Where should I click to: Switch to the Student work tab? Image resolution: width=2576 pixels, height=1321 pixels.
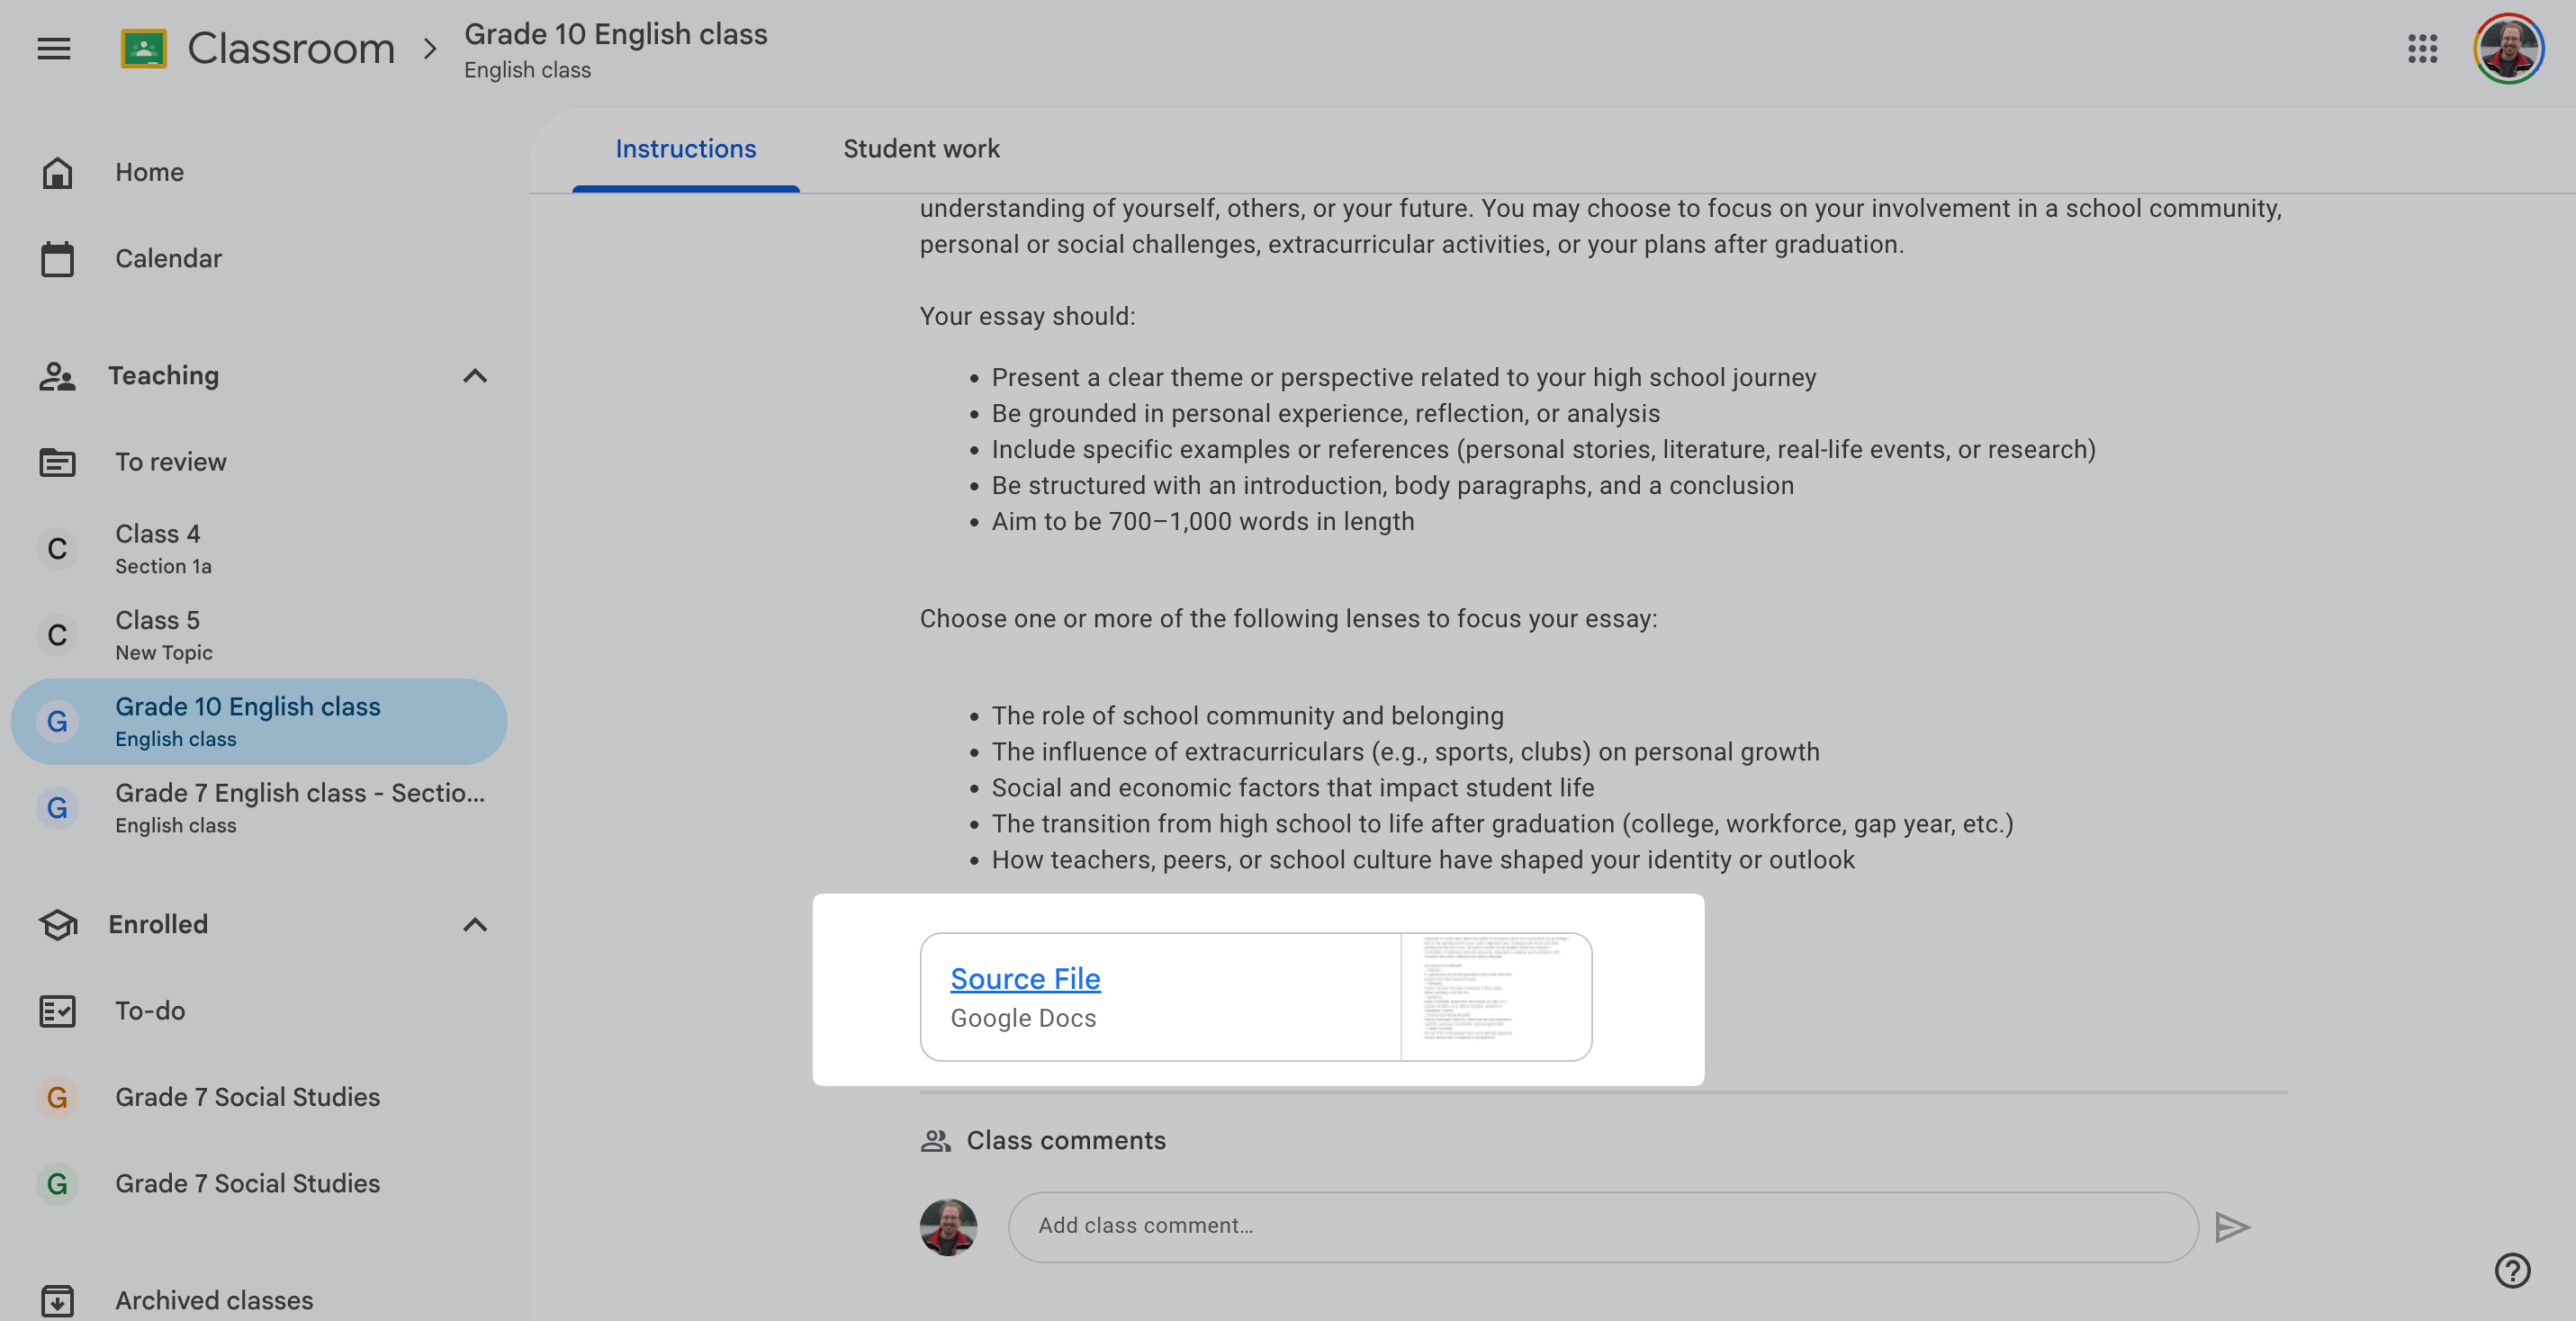(x=920, y=149)
